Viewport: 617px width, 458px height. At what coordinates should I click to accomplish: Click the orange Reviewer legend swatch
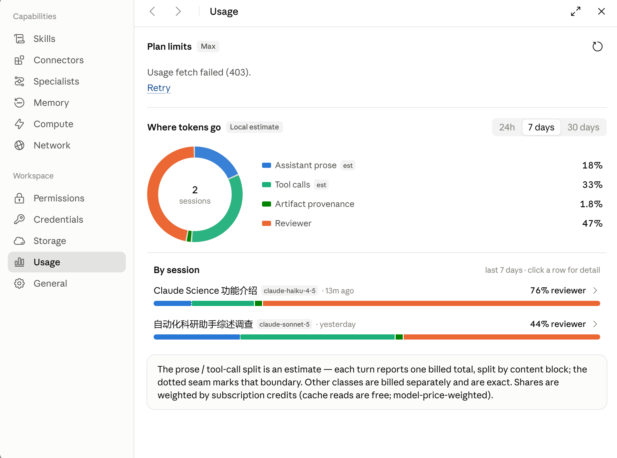click(267, 223)
